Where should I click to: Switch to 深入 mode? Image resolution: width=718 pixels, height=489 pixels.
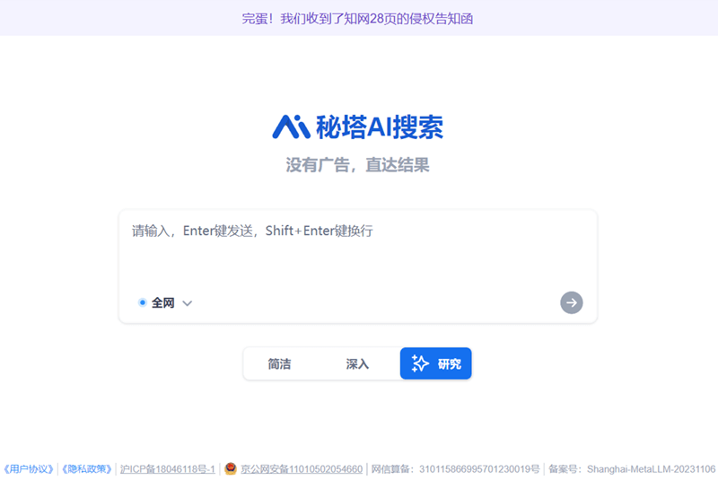(357, 363)
